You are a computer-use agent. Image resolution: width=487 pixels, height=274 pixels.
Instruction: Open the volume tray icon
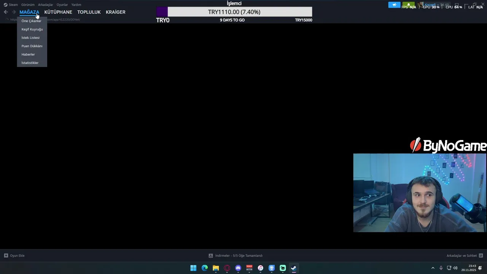click(455, 268)
